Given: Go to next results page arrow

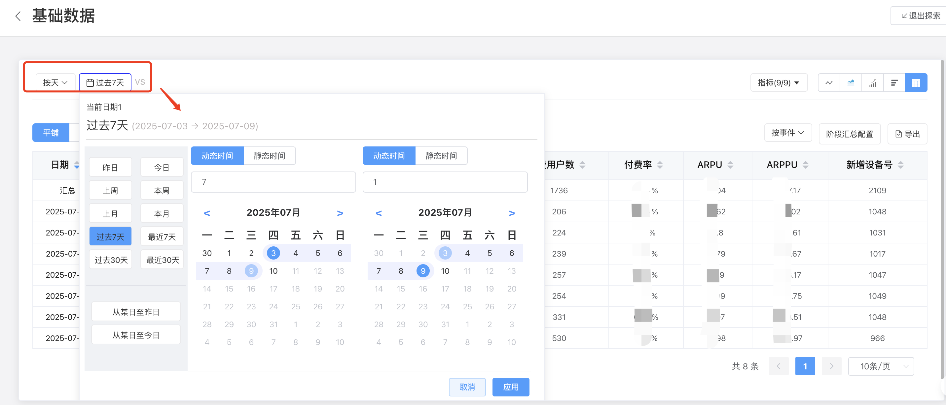Looking at the screenshot, I should 831,366.
